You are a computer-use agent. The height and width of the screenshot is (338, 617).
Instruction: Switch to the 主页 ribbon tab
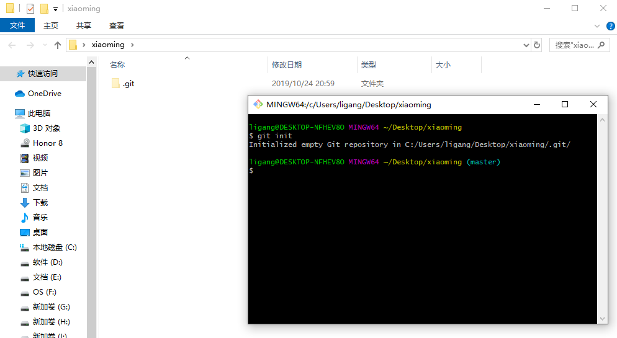(51, 25)
